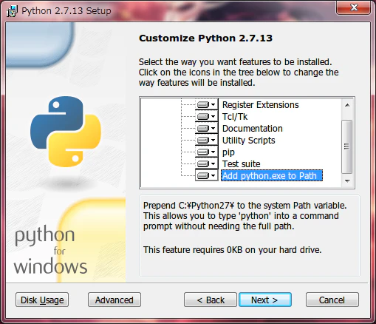The image size is (376, 324).
Task: Open install option dropdown for Documentation
Action: click(x=207, y=128)
